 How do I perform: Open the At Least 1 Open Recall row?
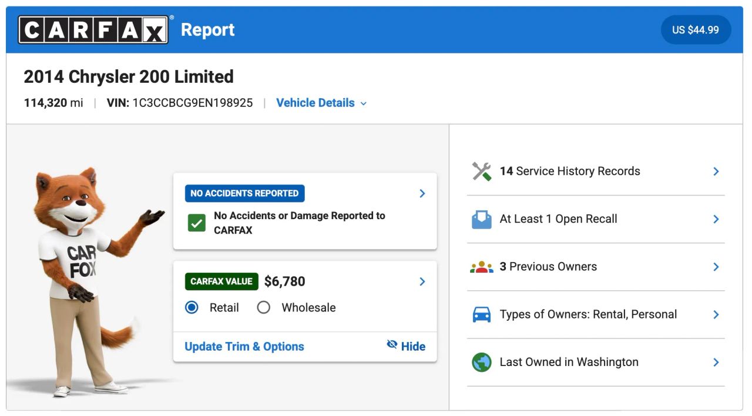[x=596, y=219]
